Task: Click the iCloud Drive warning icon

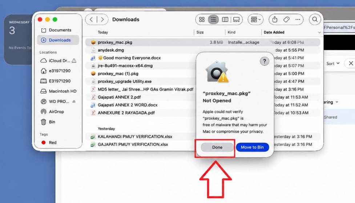Action: 74,61
